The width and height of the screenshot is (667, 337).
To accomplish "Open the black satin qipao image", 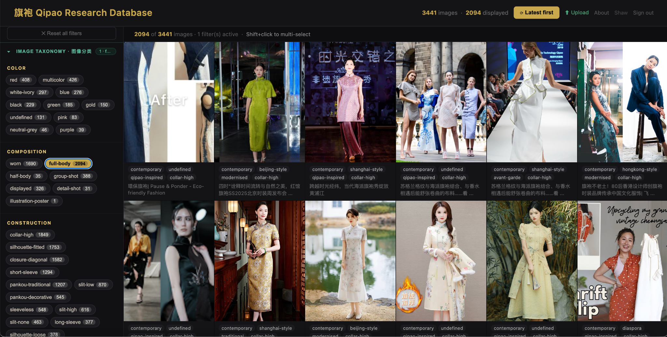I will pyautogui.click(x=169, y=261).
